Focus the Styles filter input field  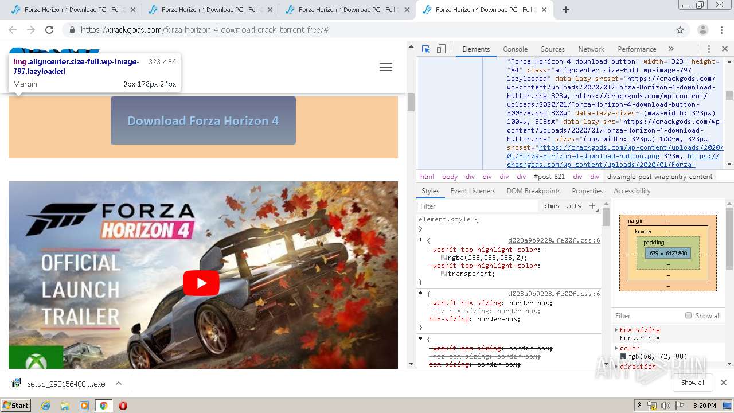tap(479, 206)
